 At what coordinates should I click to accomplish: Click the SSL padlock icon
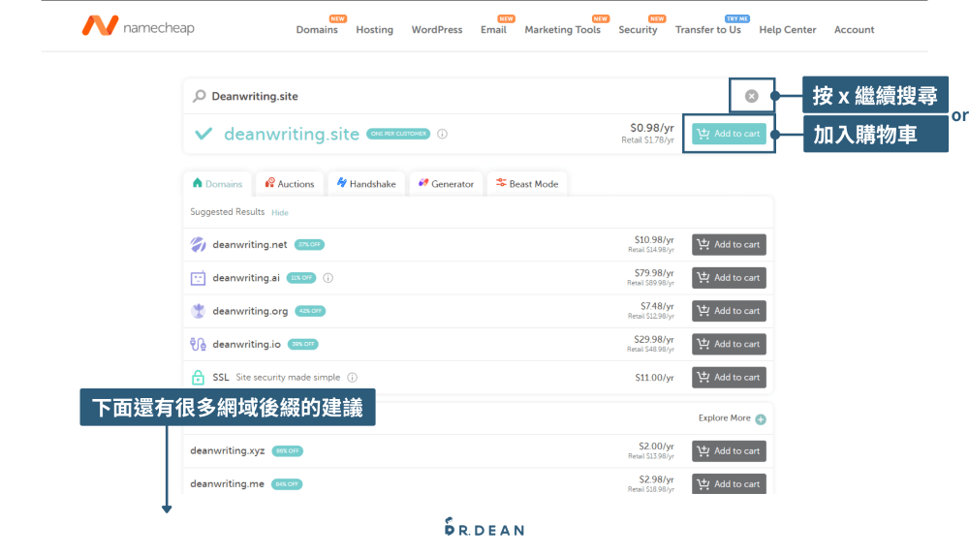(x=198, y=377)
